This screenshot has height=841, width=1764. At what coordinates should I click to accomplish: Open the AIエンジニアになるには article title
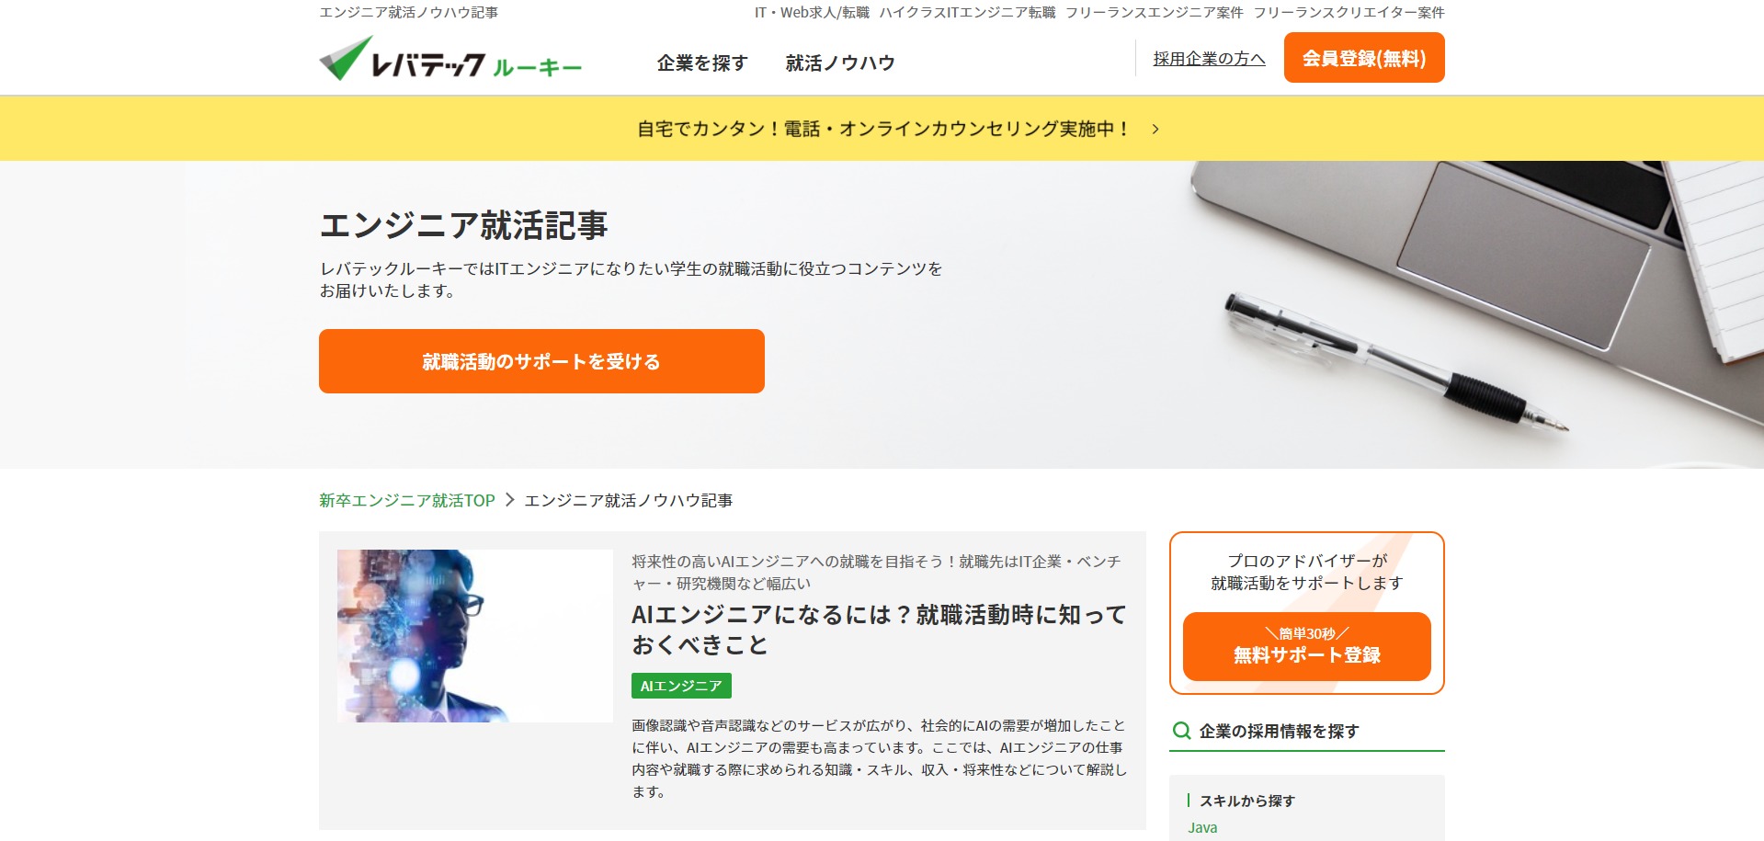click(879, 630)
